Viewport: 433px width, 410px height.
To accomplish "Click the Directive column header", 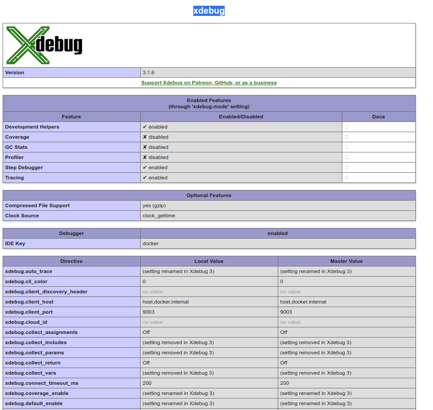I will coord(72,261).
